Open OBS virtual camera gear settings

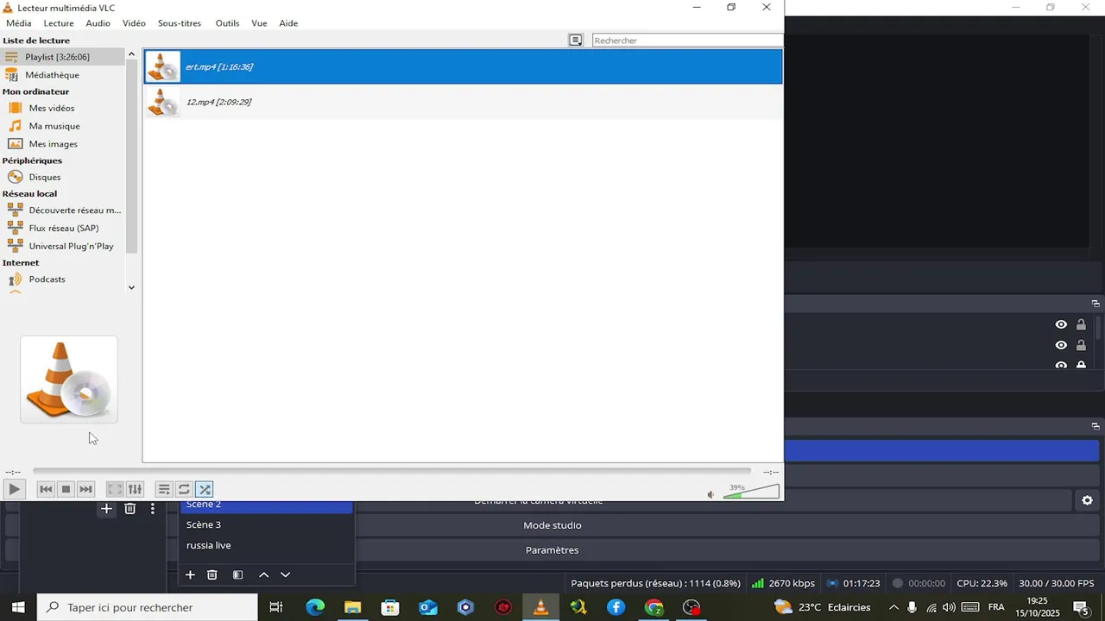point(1087,500)
